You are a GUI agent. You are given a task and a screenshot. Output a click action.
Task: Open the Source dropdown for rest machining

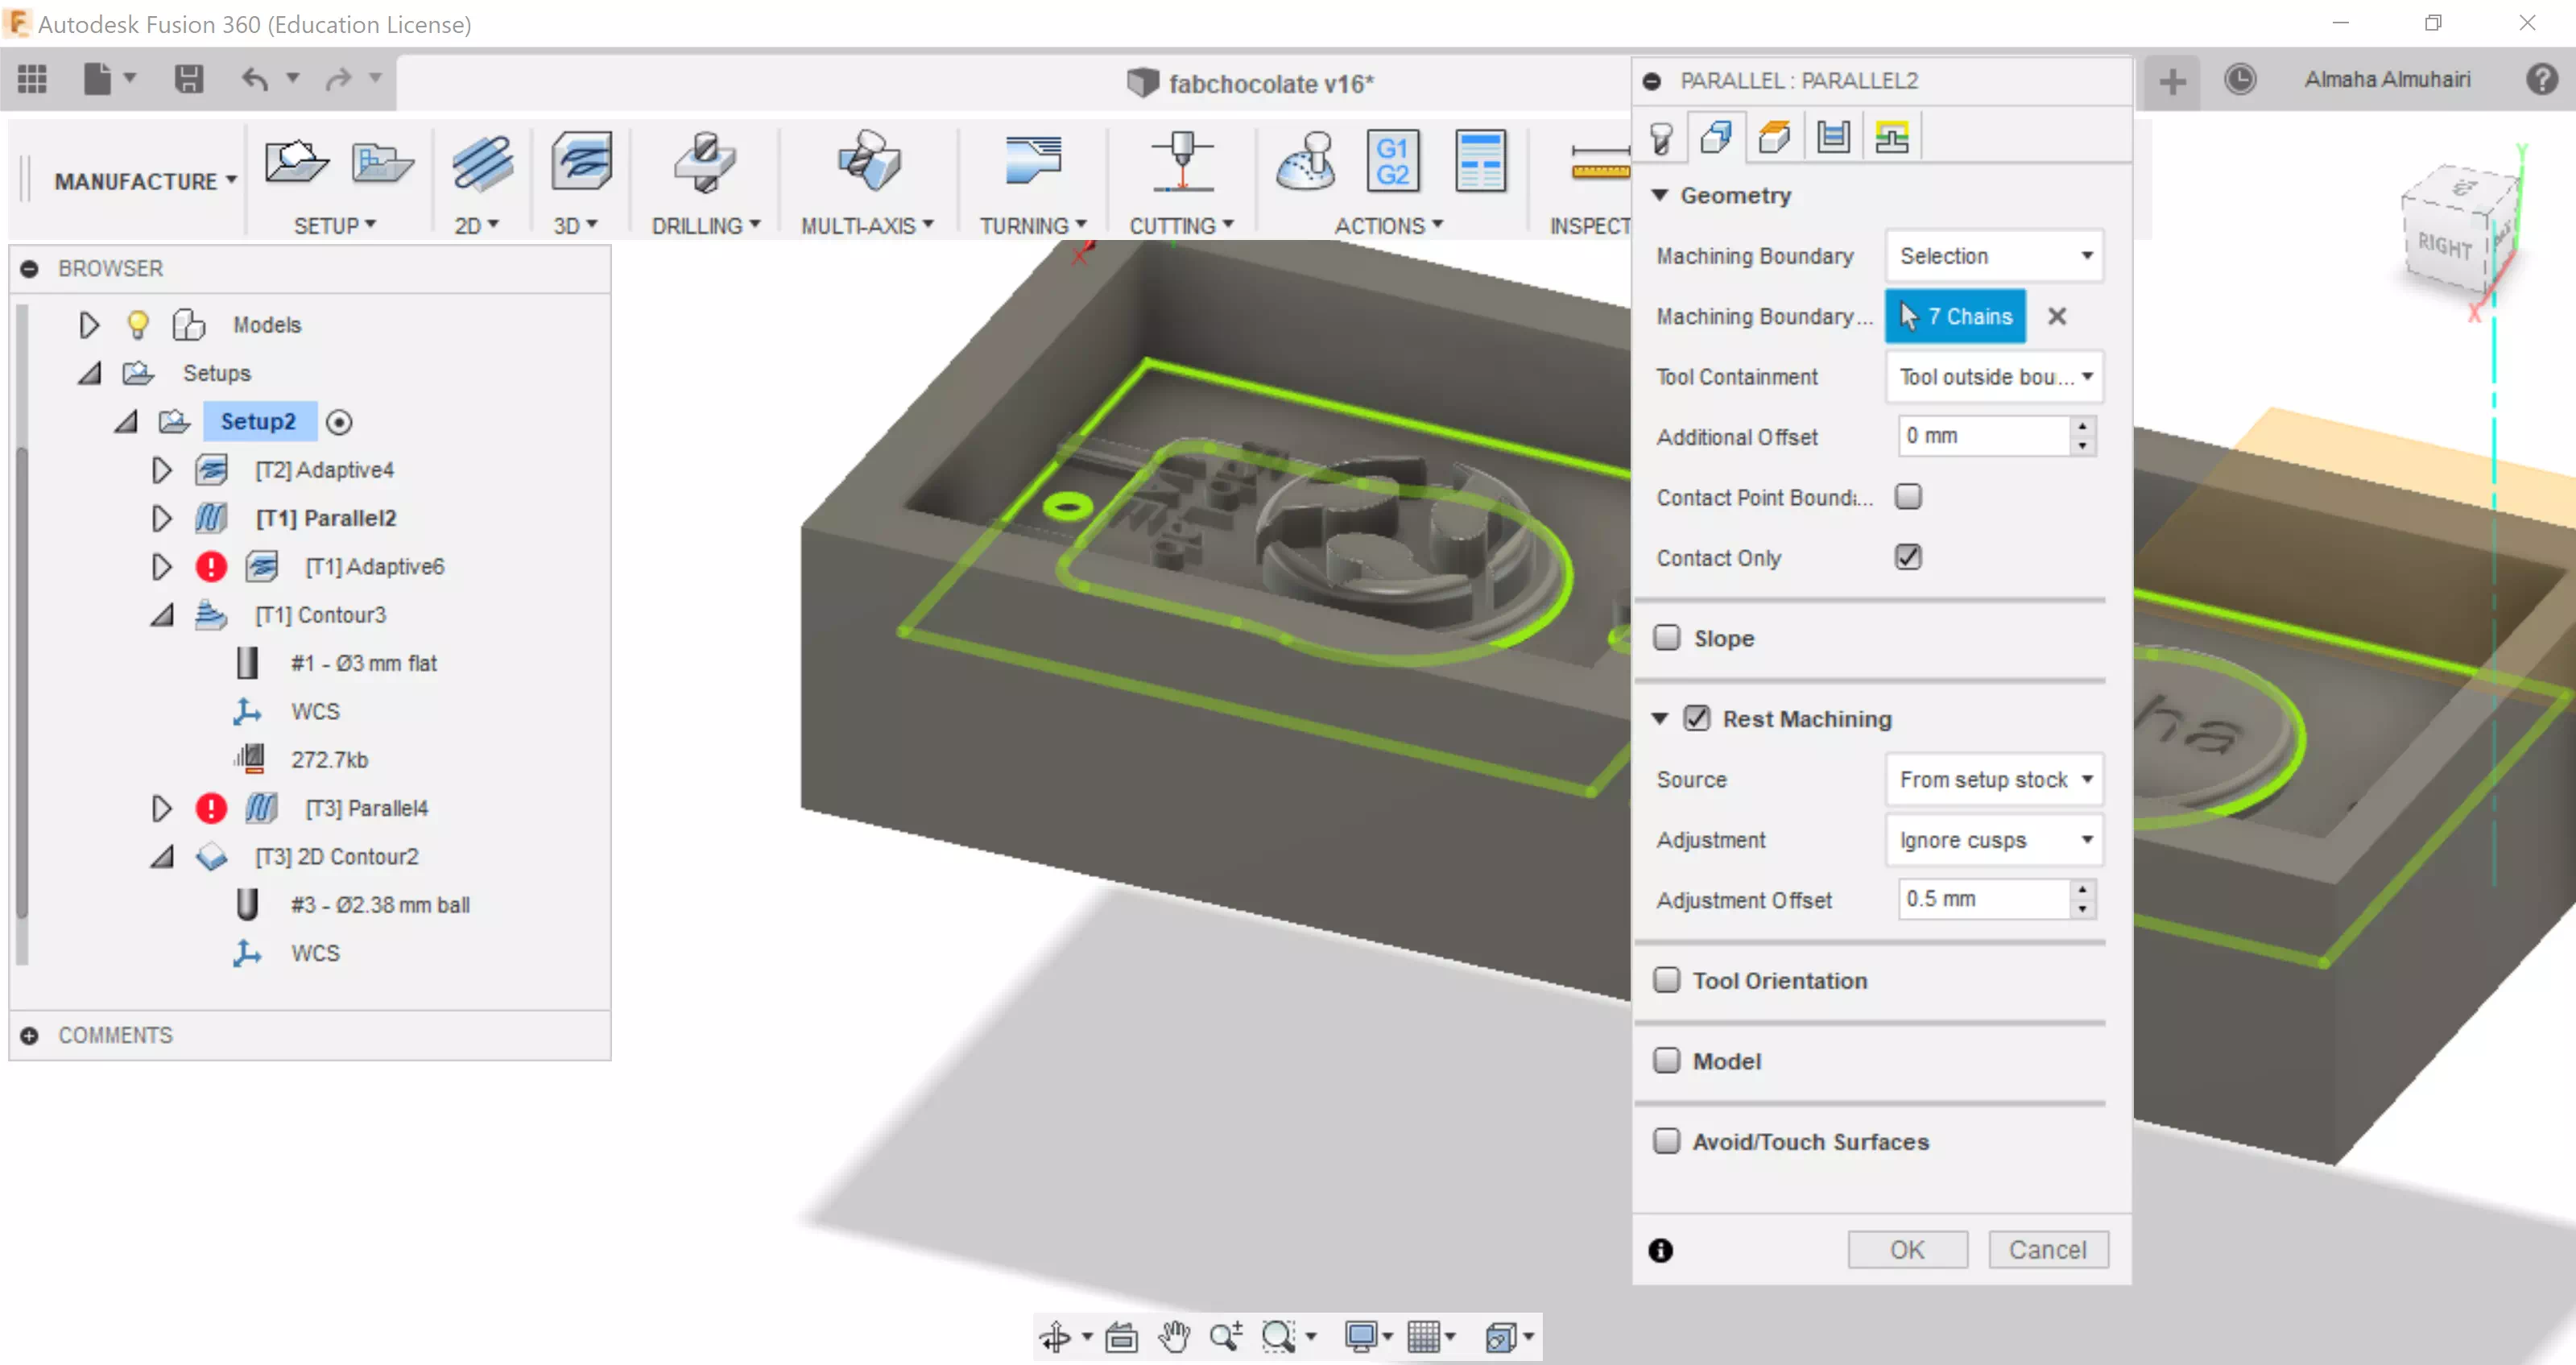(x=1994, y=779)
